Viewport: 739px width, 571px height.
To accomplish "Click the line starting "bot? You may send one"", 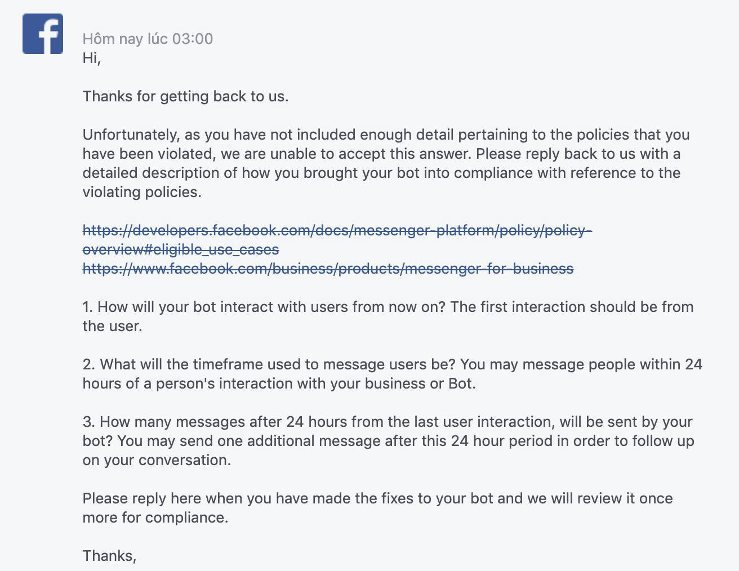I will pos(389,441).
